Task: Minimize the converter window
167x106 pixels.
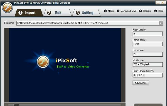Action: (x=158, y=3)
